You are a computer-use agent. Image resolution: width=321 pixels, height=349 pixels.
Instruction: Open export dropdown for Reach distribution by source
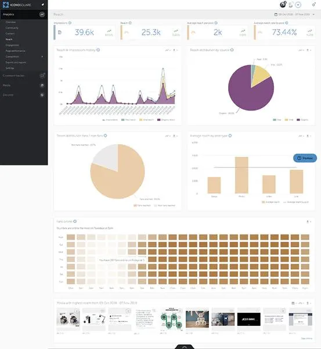[309, 50]
